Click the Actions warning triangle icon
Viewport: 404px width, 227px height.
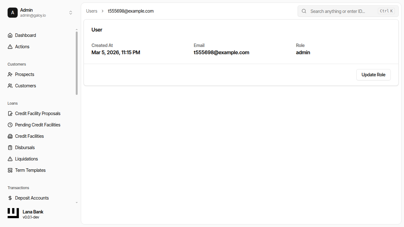click(x=10, y=47)
